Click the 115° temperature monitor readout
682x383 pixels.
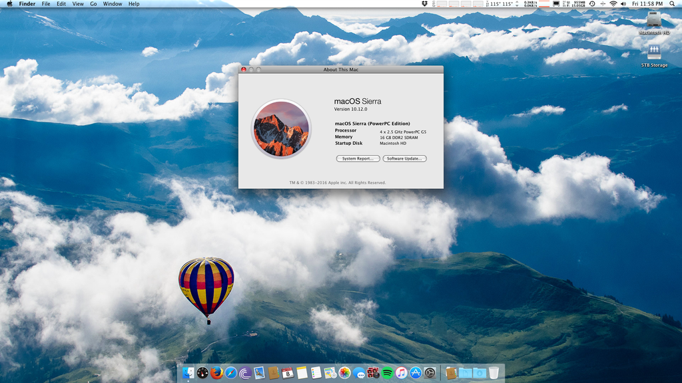(x=500, y=3)
